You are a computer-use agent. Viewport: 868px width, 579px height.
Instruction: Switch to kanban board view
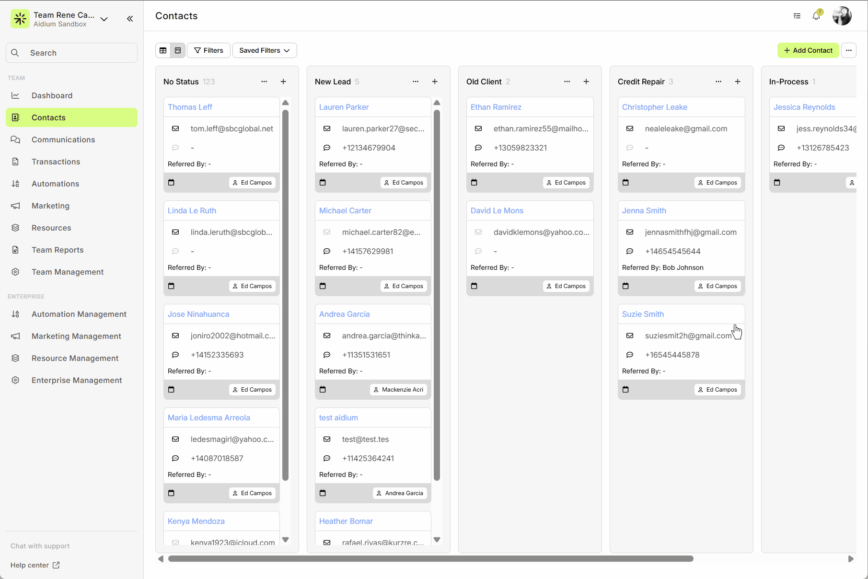[177, 50]
